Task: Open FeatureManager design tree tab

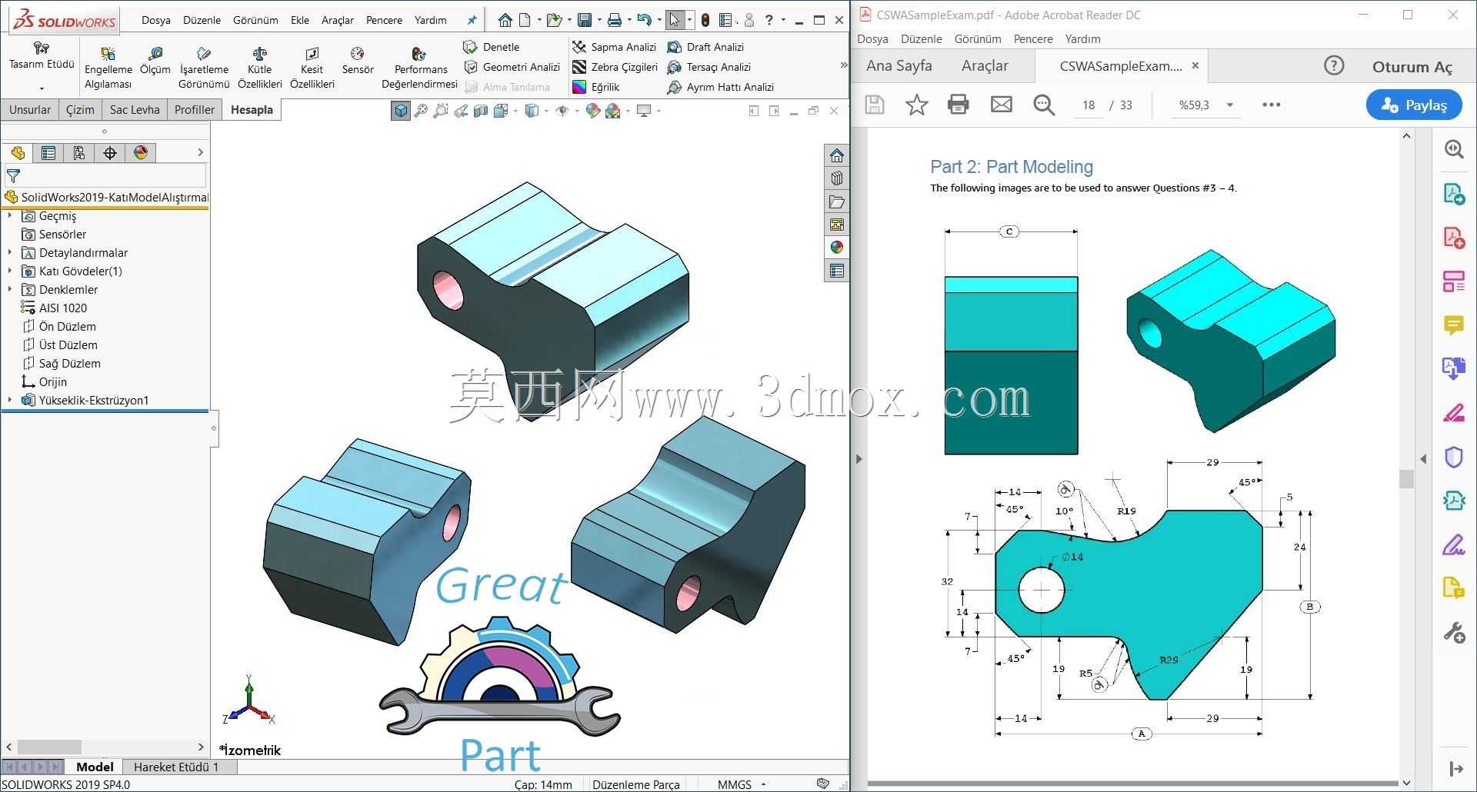Action: pyautogui.click(x=18, y=152)
